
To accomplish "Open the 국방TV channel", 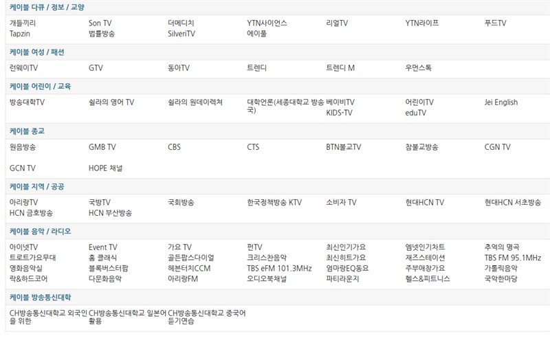I will pyautogui.click(x=100, y=203).
